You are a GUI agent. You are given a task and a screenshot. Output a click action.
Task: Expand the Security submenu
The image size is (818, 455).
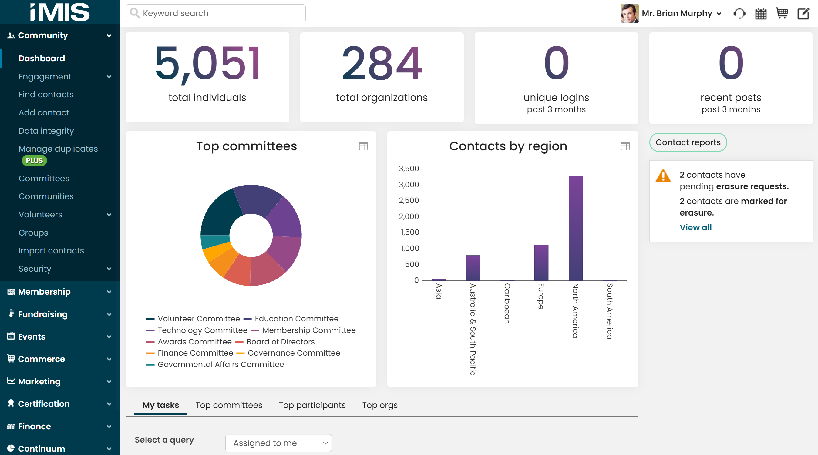109,269
